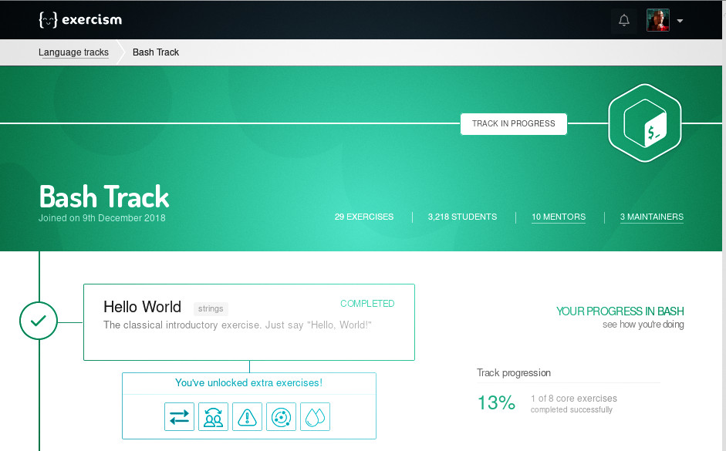Expand the account dropdown arrow

pos(680,21)
